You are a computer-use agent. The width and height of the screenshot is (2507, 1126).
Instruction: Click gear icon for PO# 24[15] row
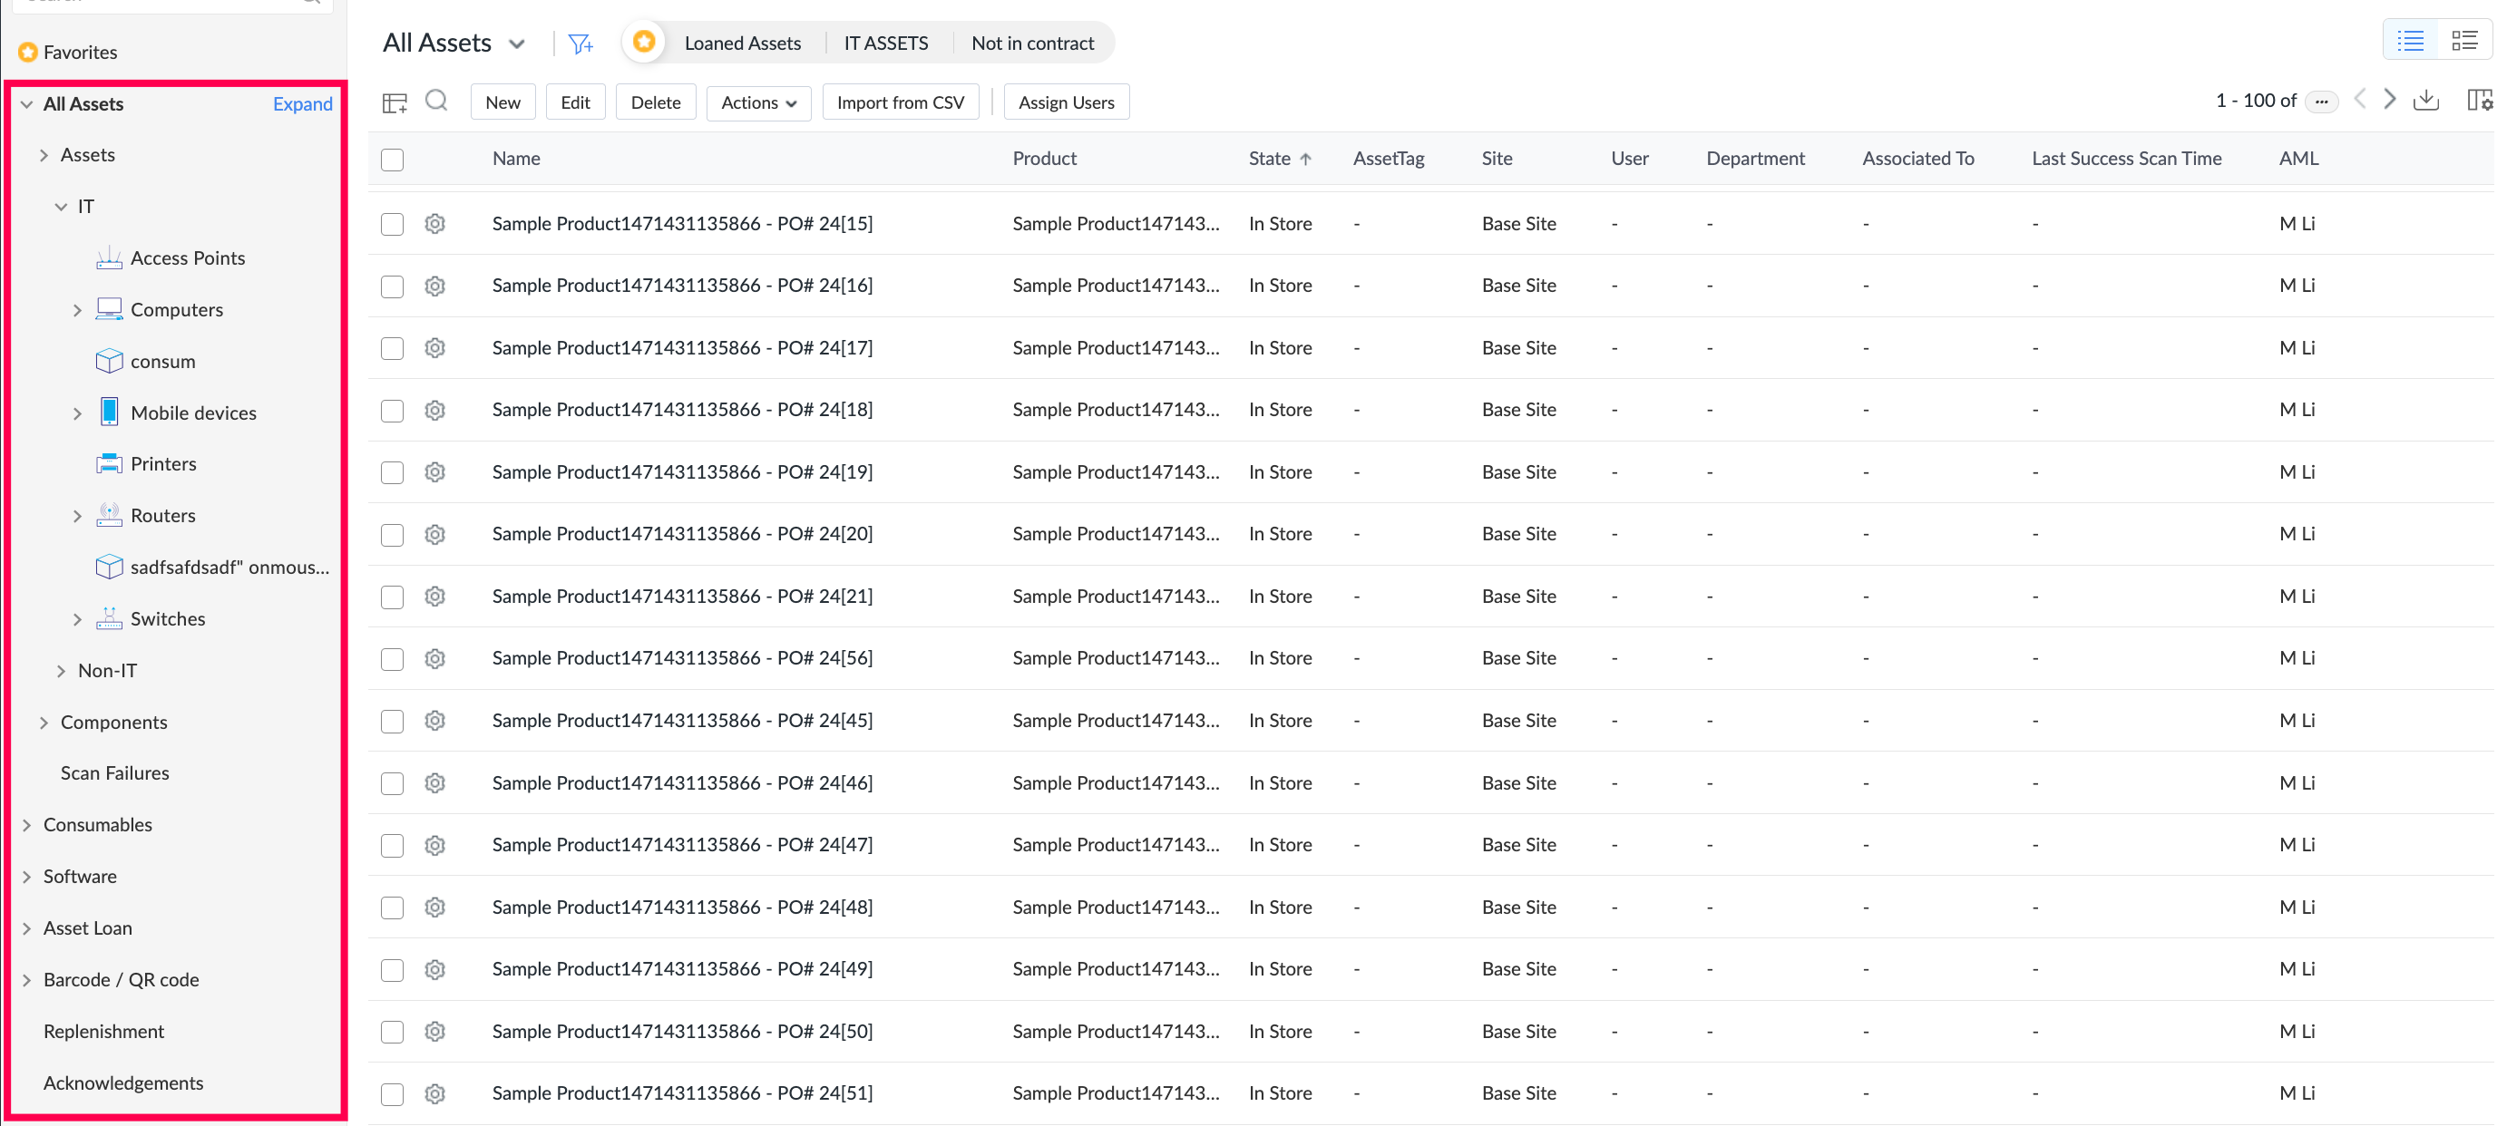click(435, 224)
